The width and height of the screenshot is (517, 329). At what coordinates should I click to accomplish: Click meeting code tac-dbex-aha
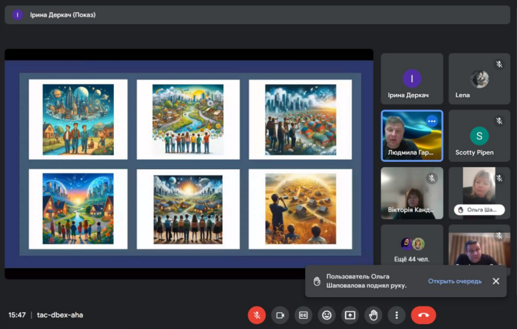click(x=60, y=315)
